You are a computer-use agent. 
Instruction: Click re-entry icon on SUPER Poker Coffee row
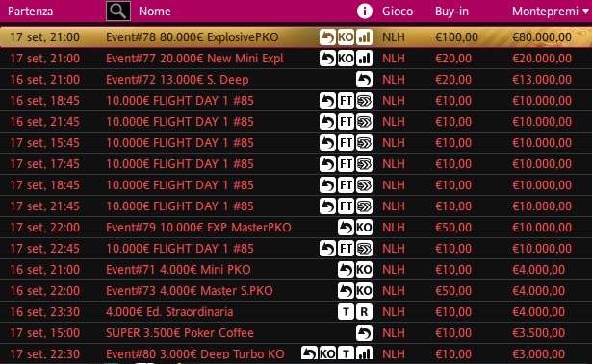(364, 333)
